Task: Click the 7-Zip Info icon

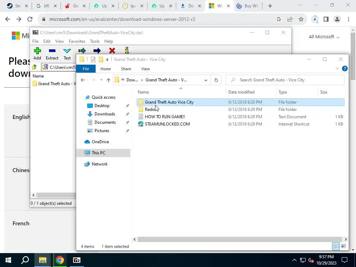Action: pyautogui.click(x=127, y=50)
